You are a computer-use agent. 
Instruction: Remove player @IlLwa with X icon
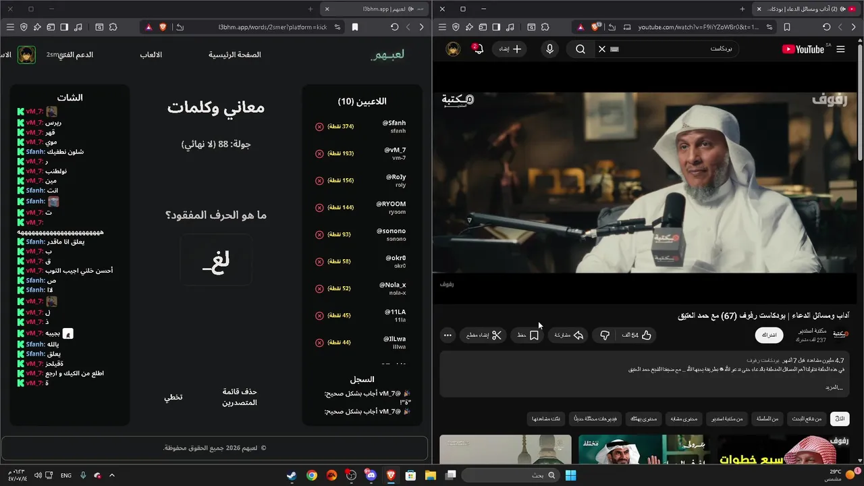click(319, 343)
